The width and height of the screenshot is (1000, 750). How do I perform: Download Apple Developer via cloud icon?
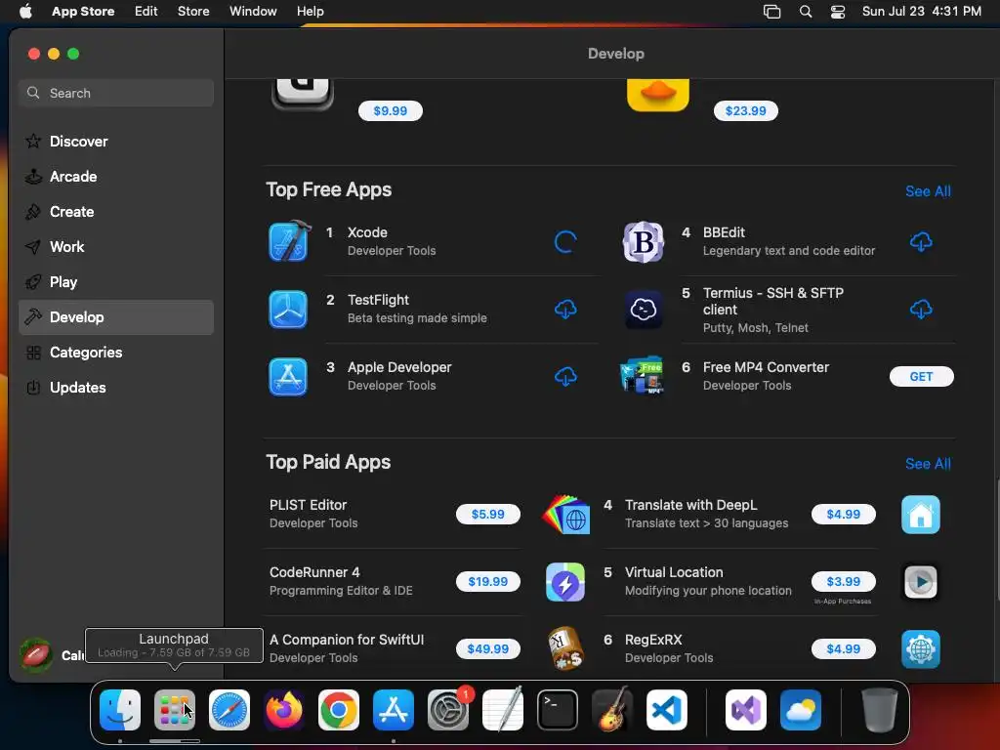565,377
